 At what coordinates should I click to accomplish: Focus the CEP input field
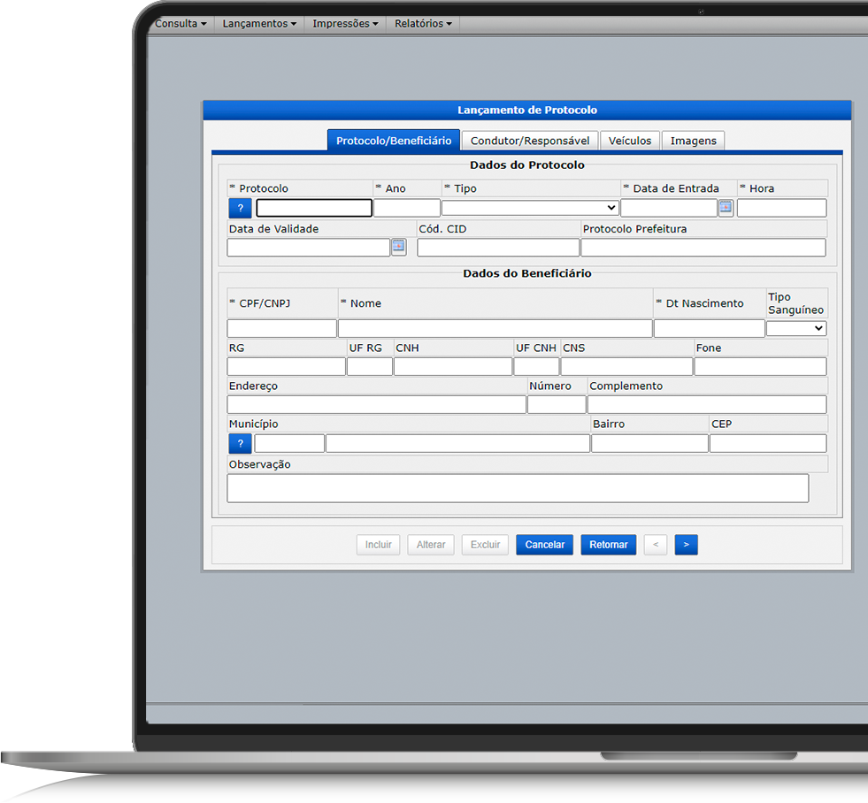coord(768,443)
